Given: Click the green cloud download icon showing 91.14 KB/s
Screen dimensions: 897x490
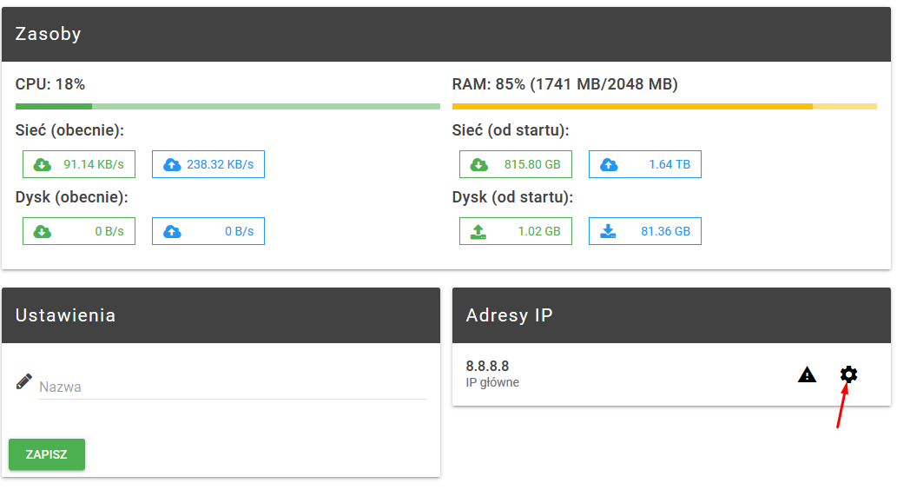Looking at the screenshot, I should tap(42, 164).
